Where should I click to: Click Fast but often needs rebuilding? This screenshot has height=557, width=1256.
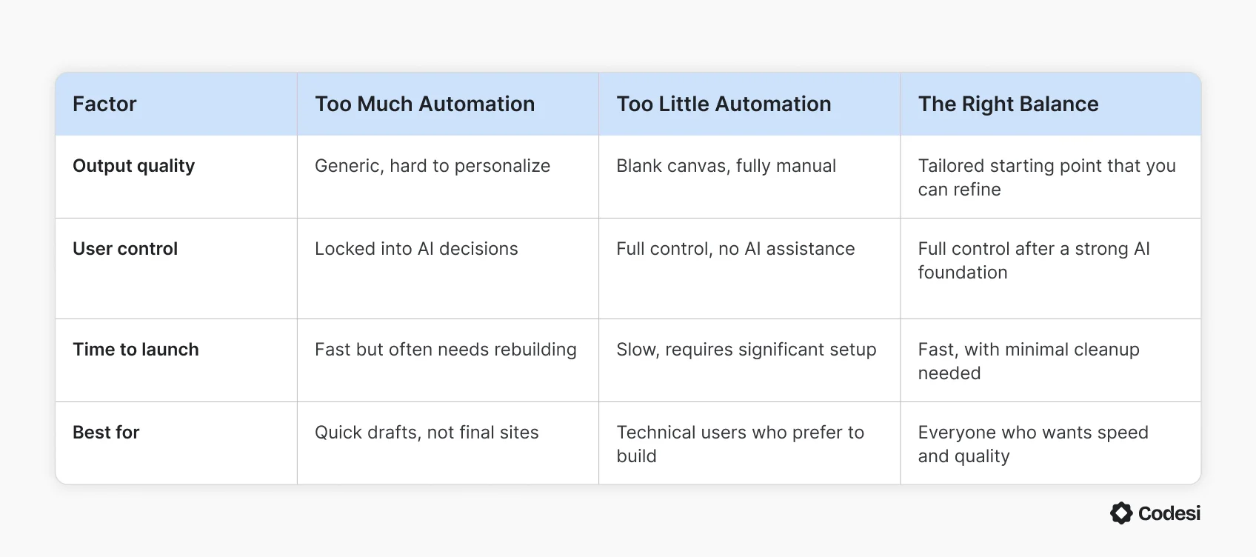click(445, 350)
